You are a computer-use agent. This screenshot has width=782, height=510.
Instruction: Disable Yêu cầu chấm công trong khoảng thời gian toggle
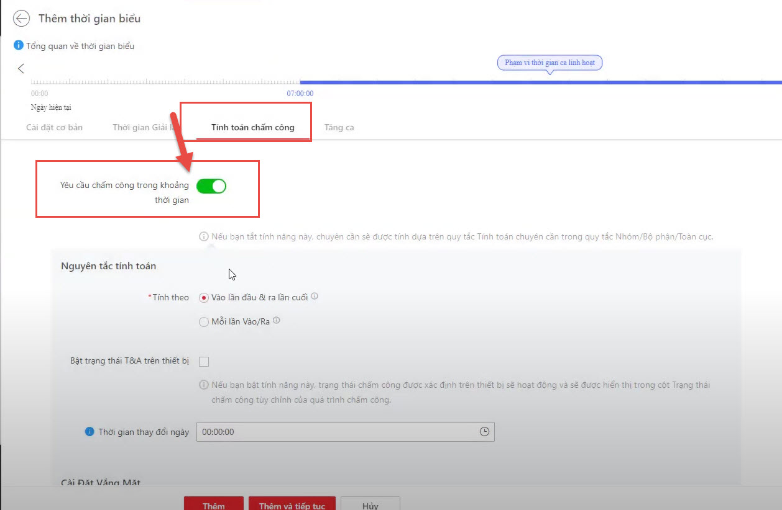[x=211, y=186]
